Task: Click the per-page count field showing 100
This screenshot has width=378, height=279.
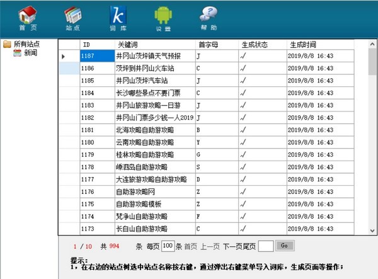Action: click(x=168, y=246)
